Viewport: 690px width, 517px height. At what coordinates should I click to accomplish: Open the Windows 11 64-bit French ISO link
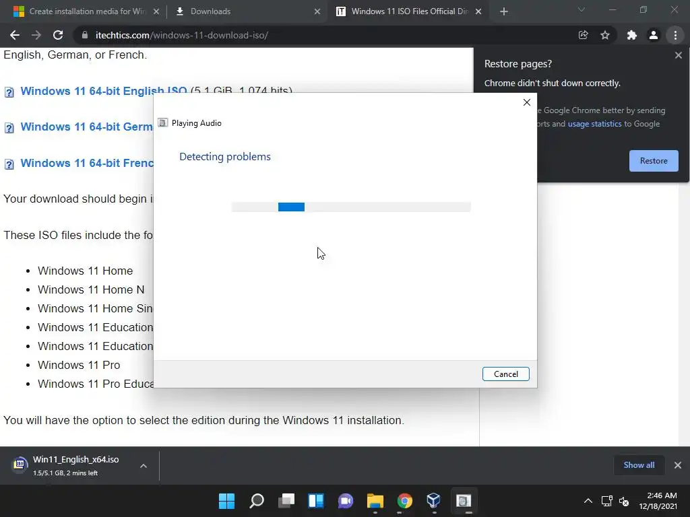87,163
